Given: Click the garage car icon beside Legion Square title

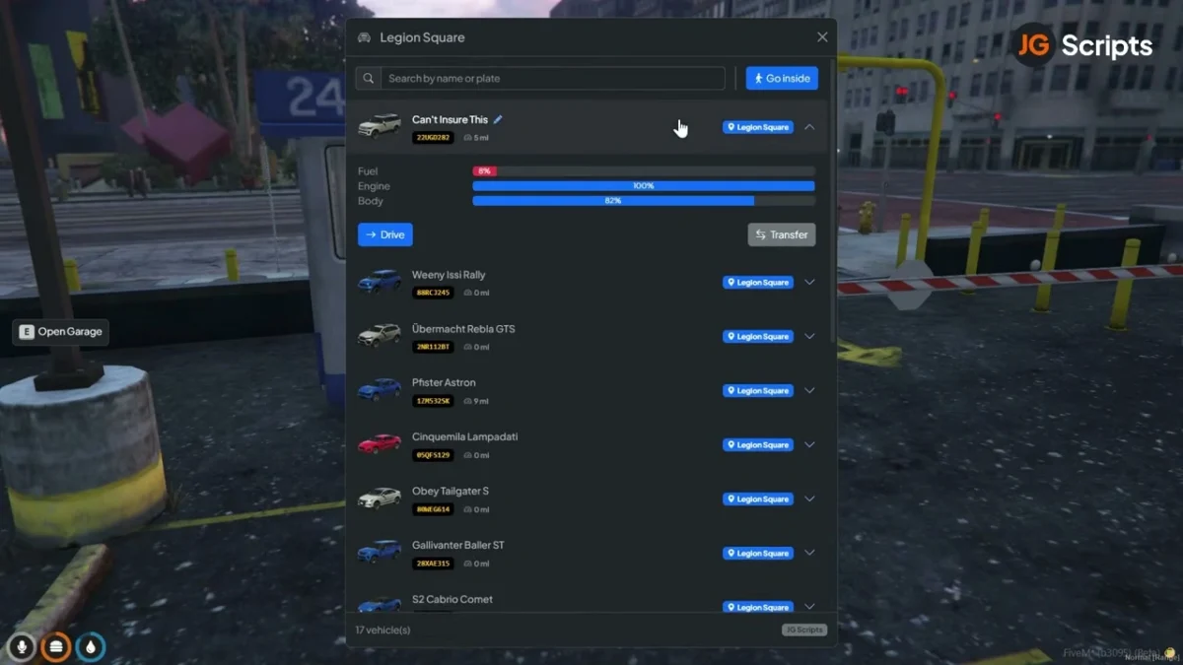Looking at the screenshot, I should [364, 37].
